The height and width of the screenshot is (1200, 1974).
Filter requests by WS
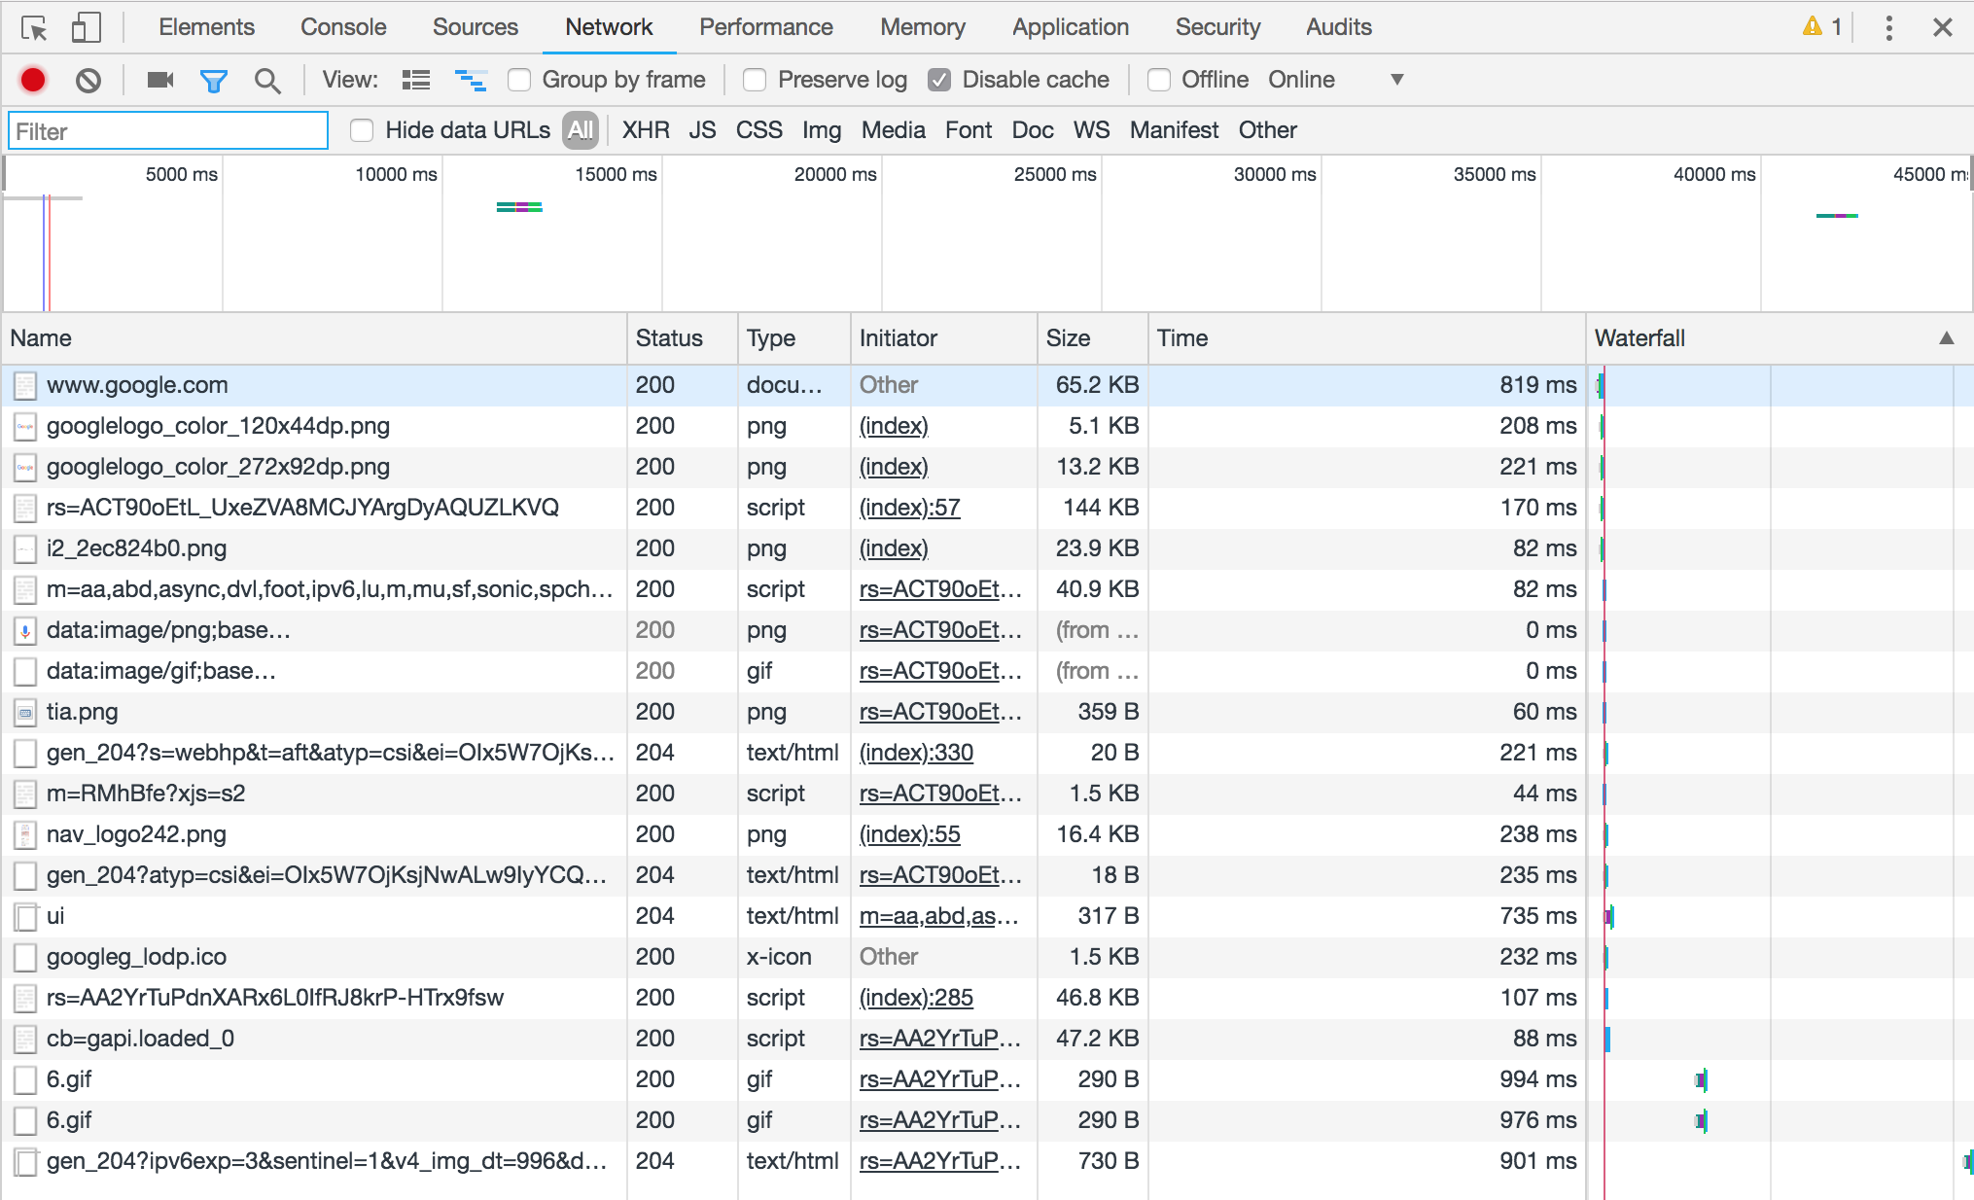1091,130
